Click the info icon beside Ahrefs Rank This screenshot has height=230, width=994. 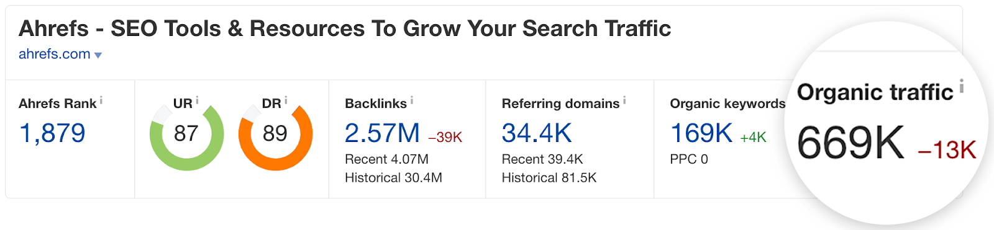click(101, 100)
